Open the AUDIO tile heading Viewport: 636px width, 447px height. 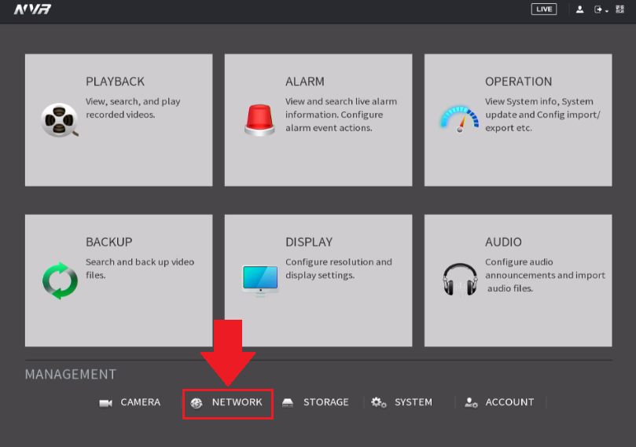click(x=503, y=242)
